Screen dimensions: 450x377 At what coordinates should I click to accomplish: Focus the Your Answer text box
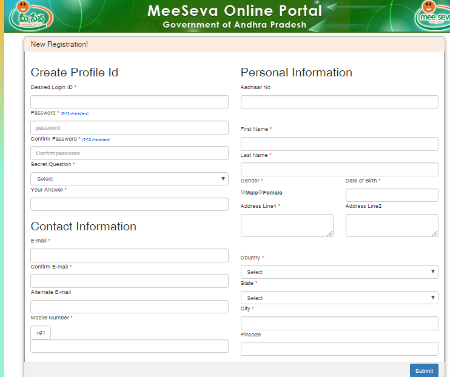tap(129, 204)
